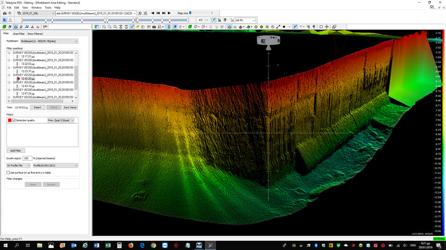Click the Add Filter button
The width and height of the screenshot is (446, 250).
pyautogui.click(x=16, y=150)
